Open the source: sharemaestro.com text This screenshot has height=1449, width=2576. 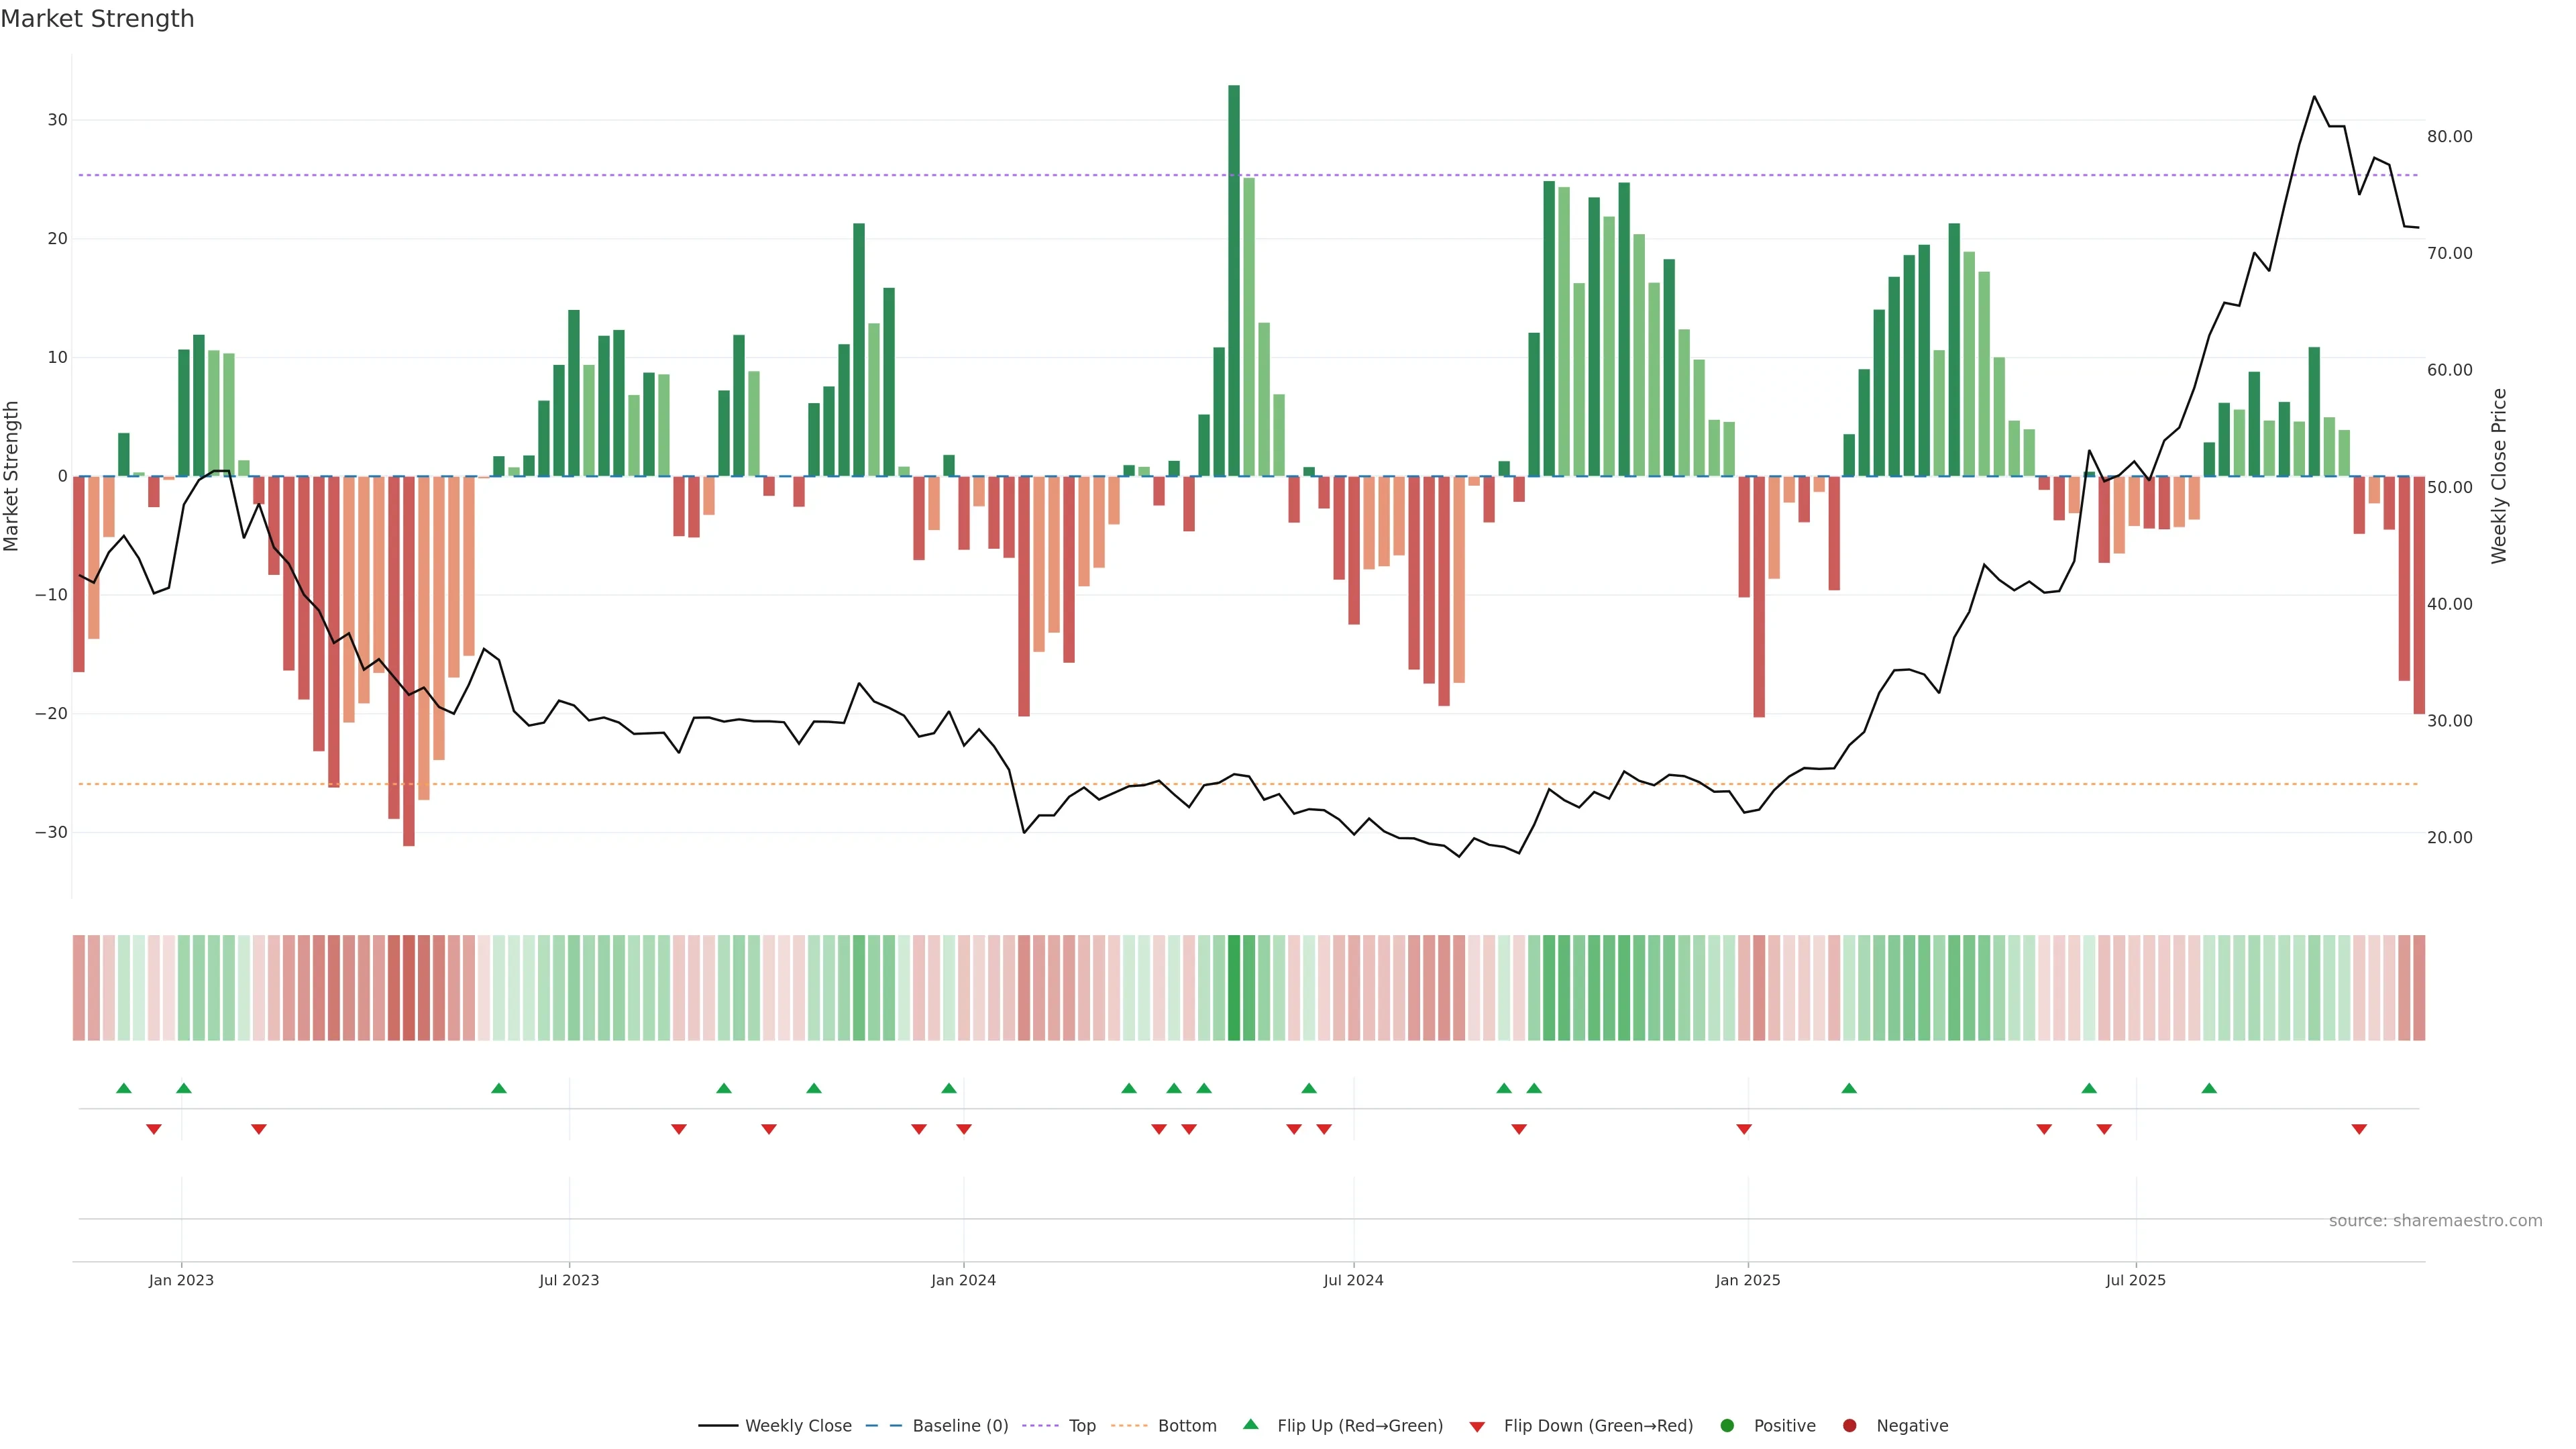click(x=2435, y=1221)
